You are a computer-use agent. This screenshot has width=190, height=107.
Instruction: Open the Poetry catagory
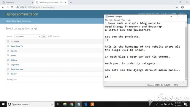tap(14, 74)
